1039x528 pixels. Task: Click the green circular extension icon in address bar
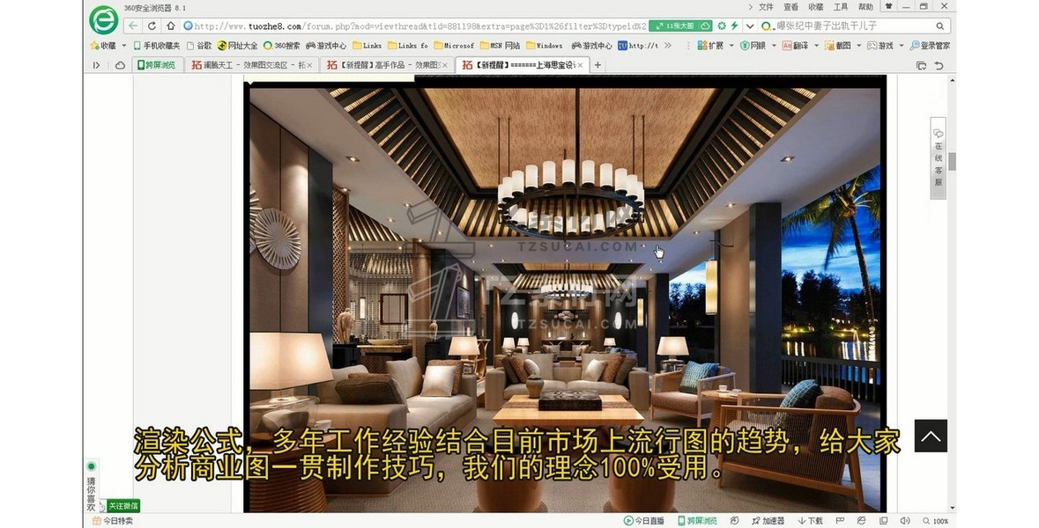(722, 26)
